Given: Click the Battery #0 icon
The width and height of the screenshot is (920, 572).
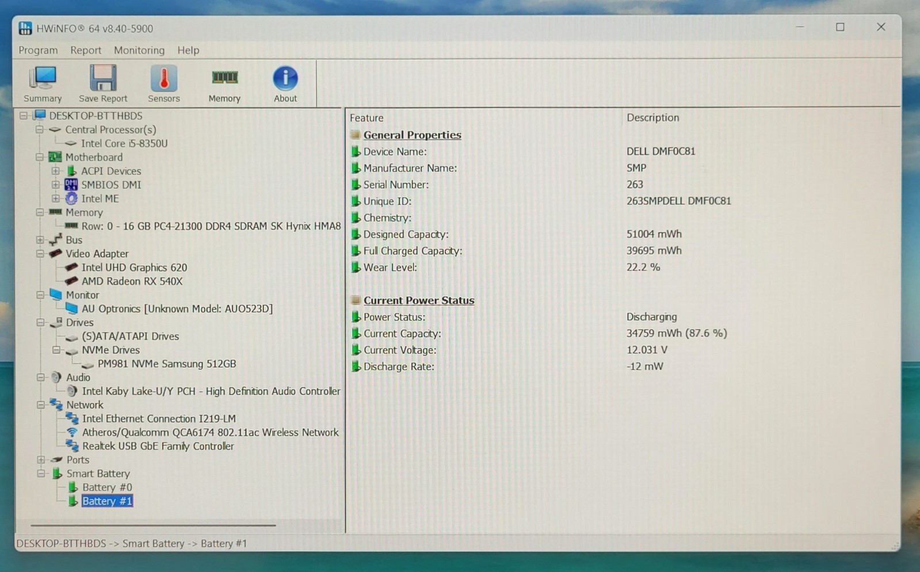Looking at the screenshot, I should (73, 487).
